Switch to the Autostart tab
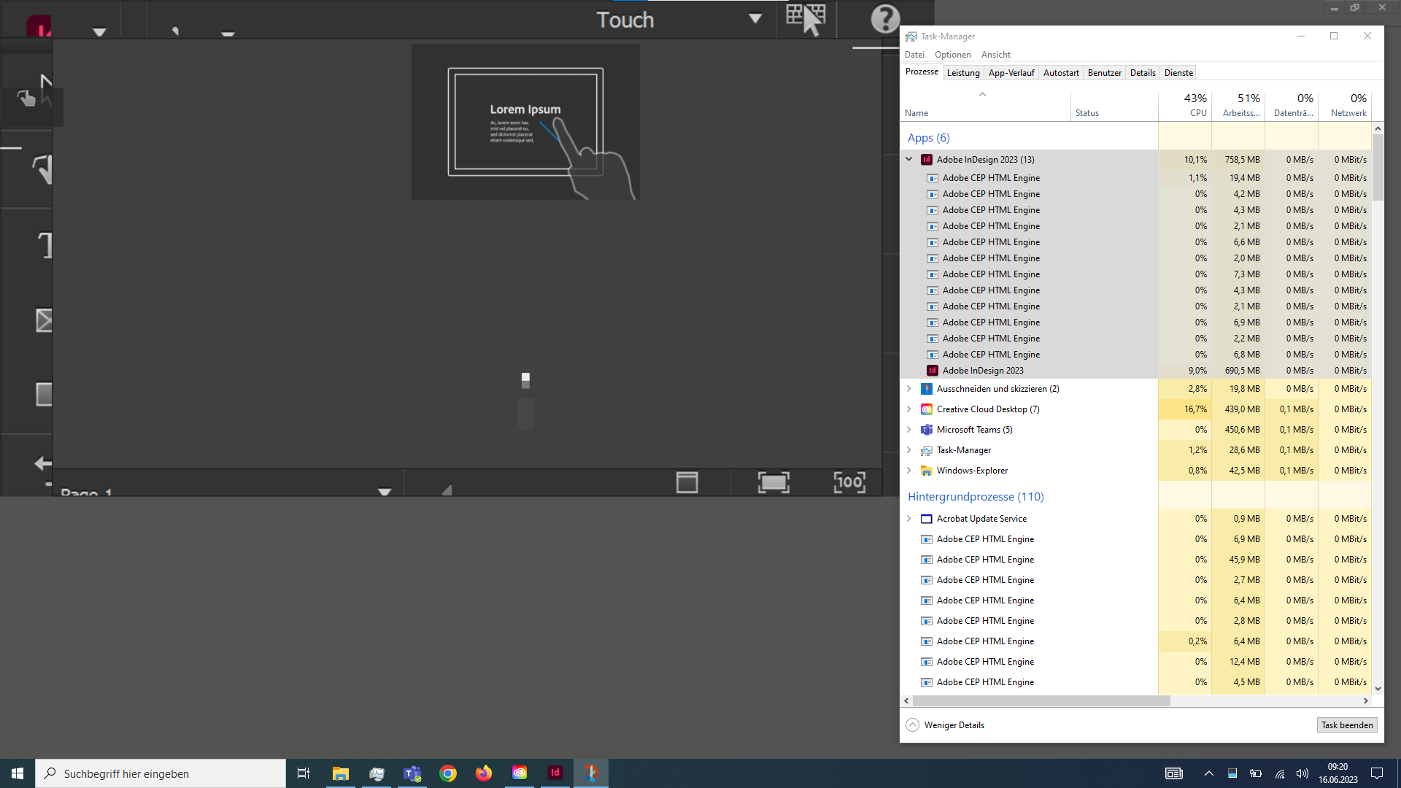 click(x=1061, y=72)
